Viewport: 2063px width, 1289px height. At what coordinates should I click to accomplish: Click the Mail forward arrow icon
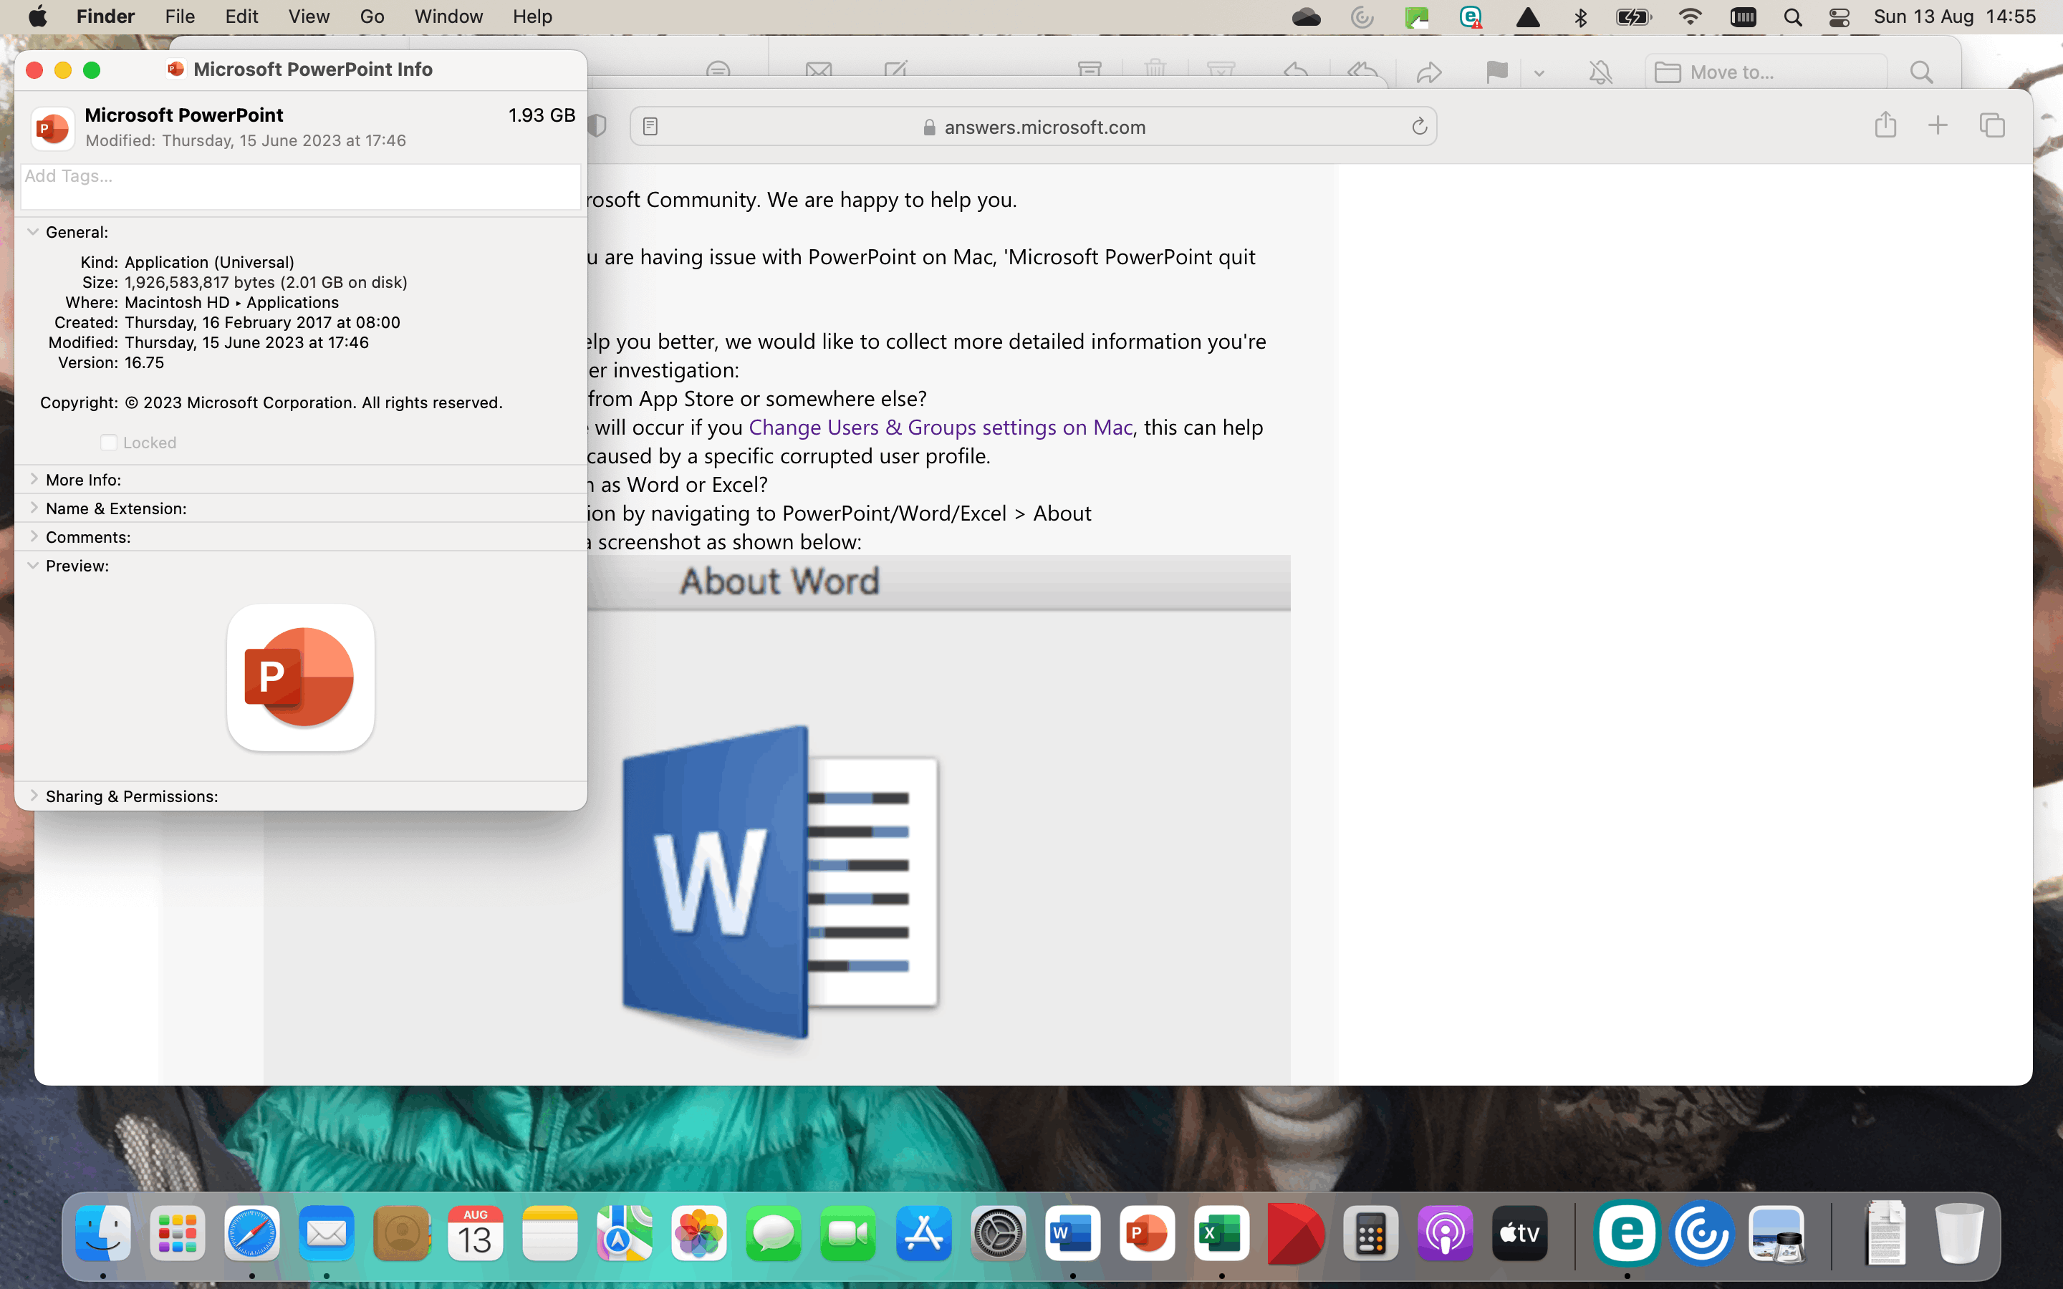(1430, 72)
